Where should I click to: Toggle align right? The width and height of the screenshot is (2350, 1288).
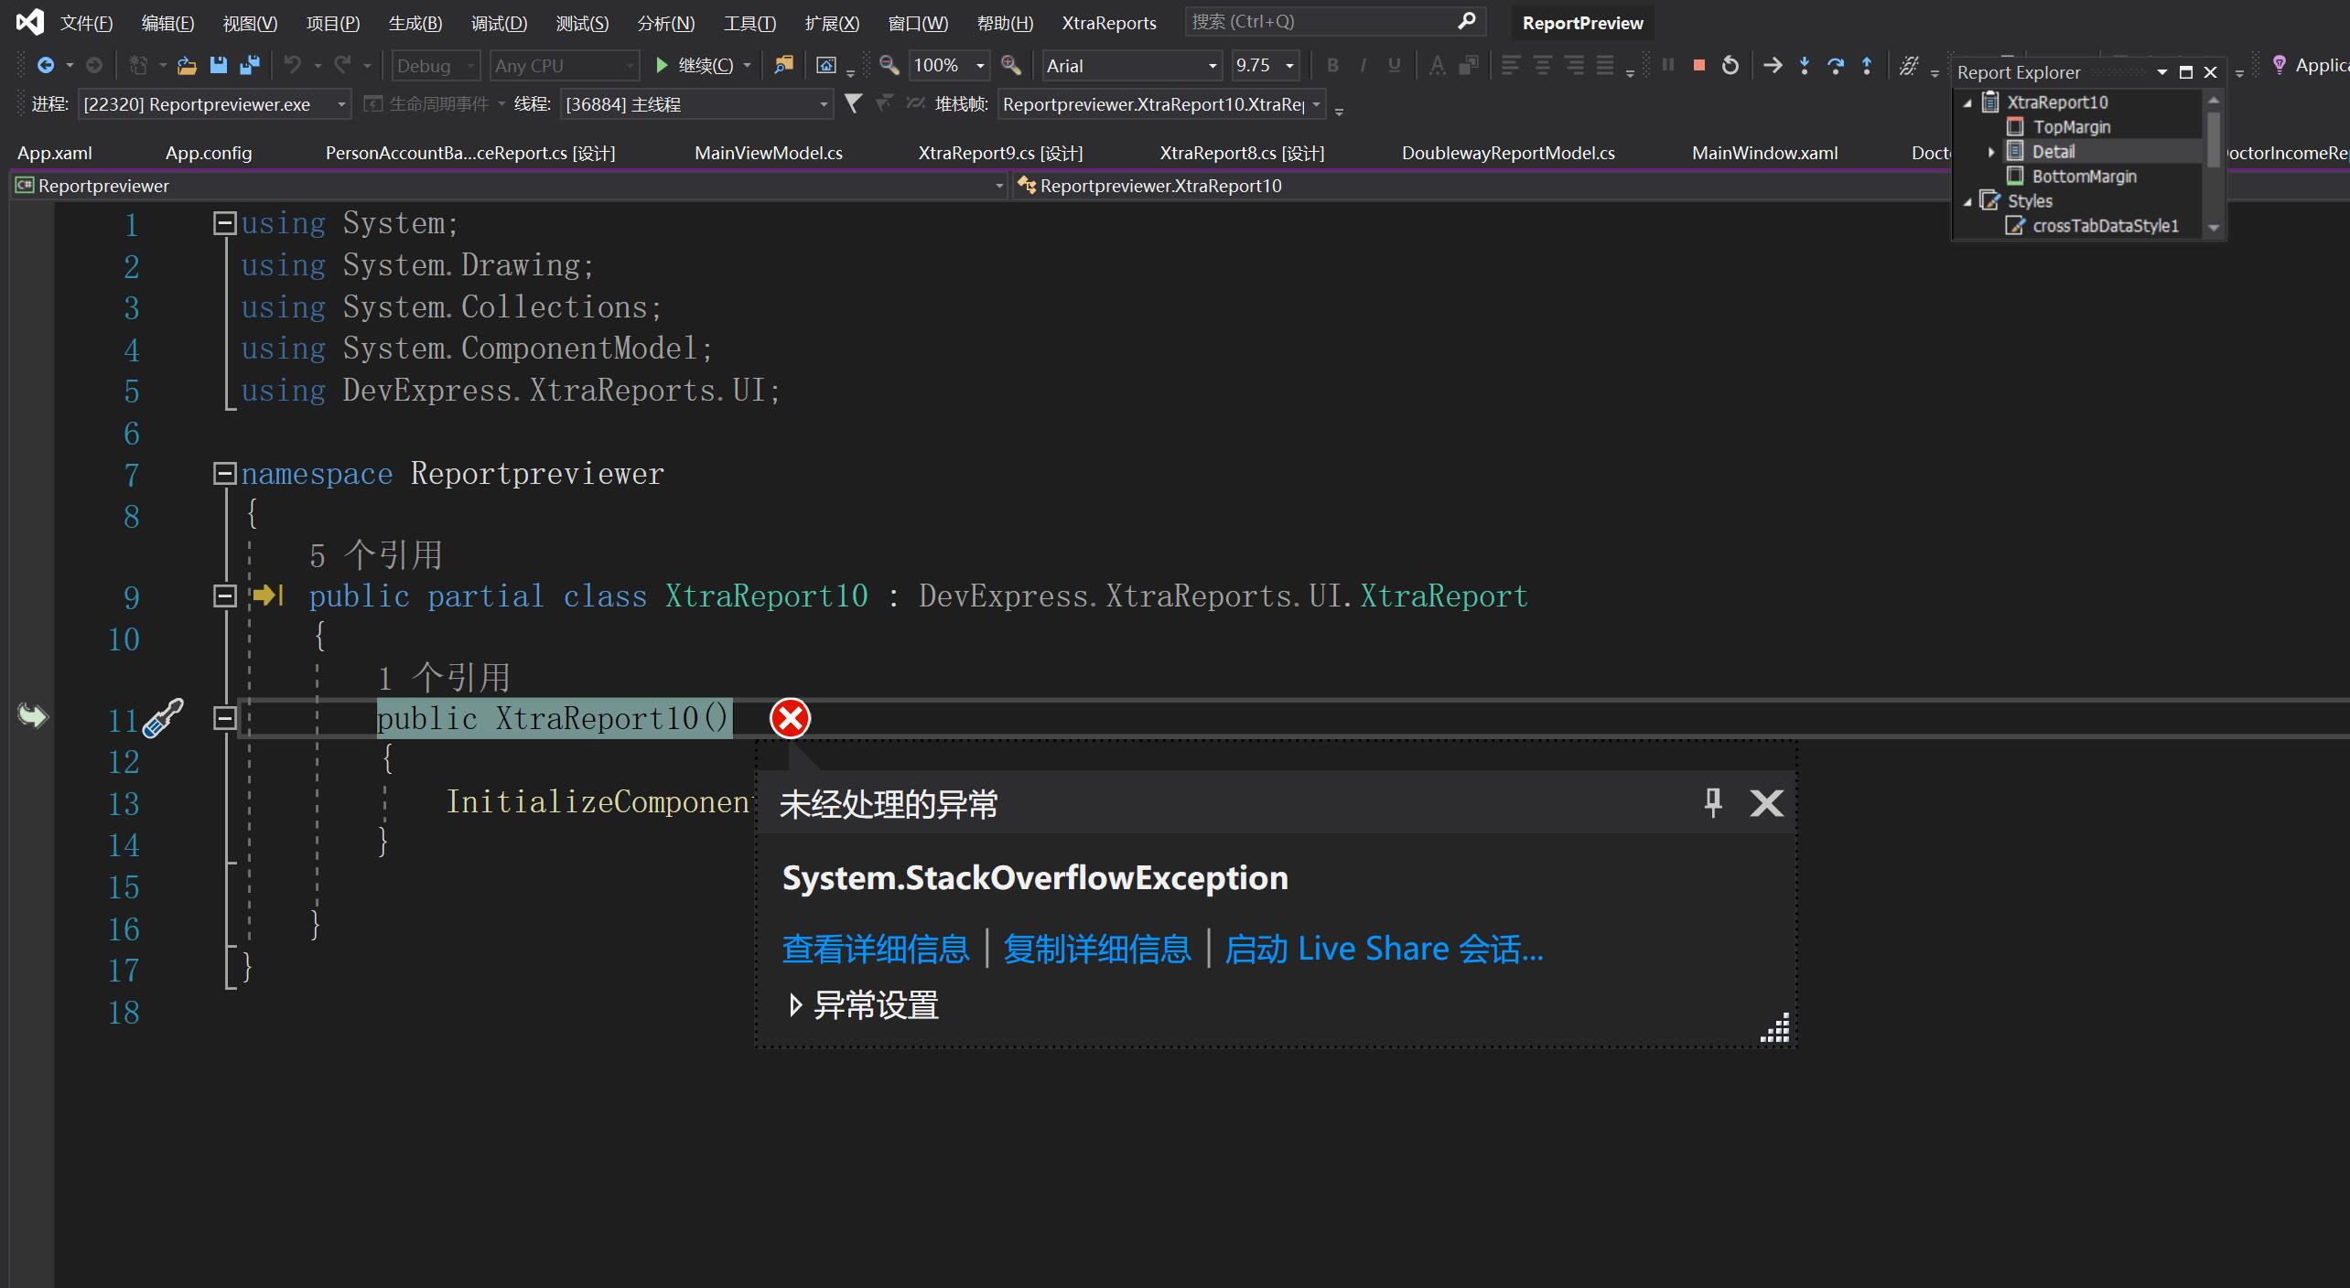(x=1574, y=65)
